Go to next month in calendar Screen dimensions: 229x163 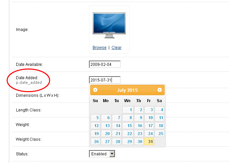(x=160, y=90)
